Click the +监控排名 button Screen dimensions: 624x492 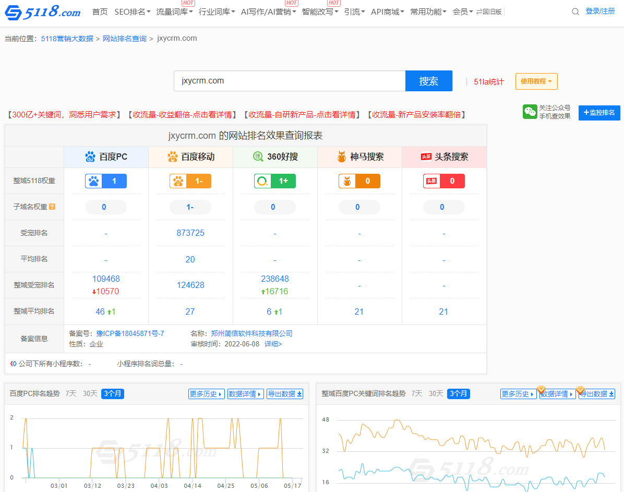pos(599,113)
